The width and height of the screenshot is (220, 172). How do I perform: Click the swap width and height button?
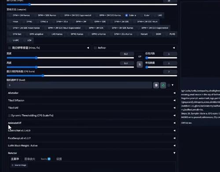(x=139, y=64)
